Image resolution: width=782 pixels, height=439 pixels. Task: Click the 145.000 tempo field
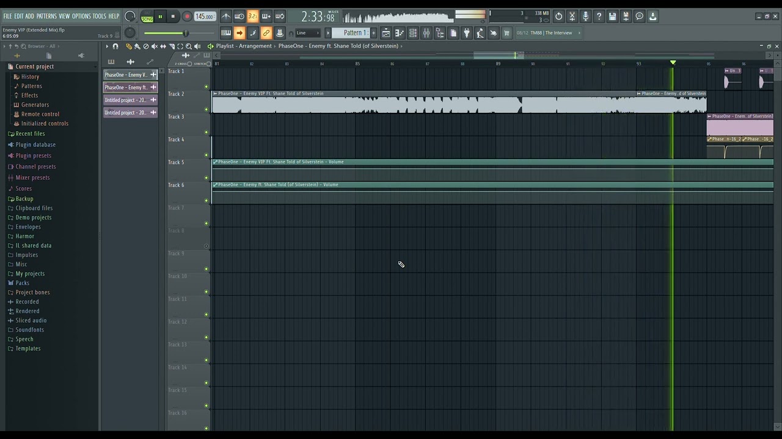(x=205, y=16)
